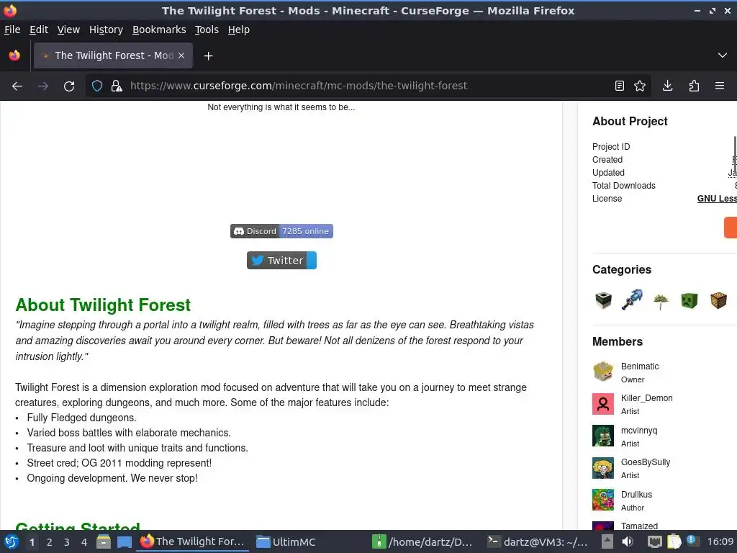Expand the list all tabs chevron
Image resolution: width=737 pixels, height=553 pixels.
tap(723, 55)
